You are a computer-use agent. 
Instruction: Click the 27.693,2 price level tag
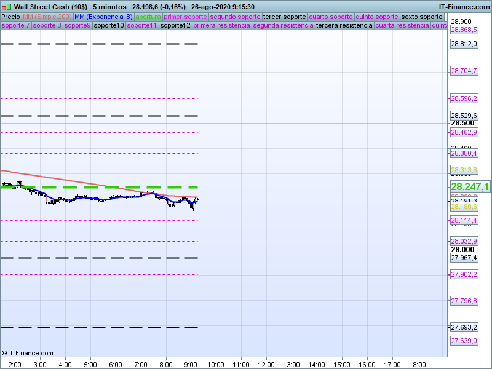[464, 327]
